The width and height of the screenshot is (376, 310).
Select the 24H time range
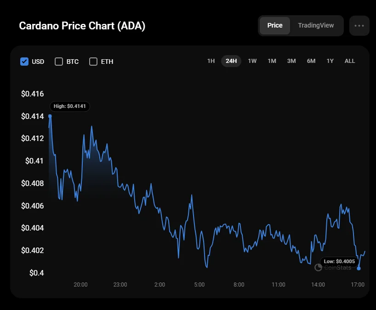pyautogui.click(x=231, y=61)
